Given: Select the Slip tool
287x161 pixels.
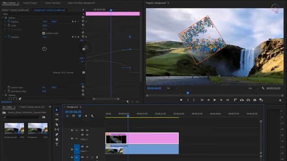Looking at the screenshot, I should pos(57,129).
